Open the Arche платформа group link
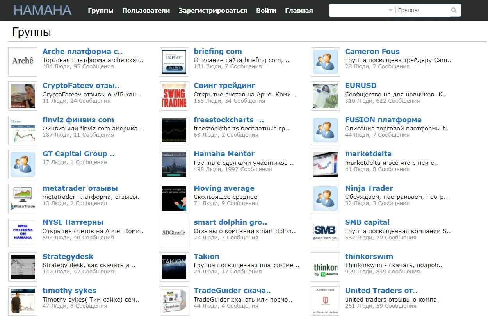This screenshot has height=318, width=488. 82,51
